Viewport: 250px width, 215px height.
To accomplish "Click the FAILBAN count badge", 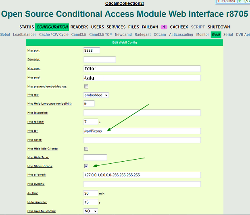I will 164,27.
